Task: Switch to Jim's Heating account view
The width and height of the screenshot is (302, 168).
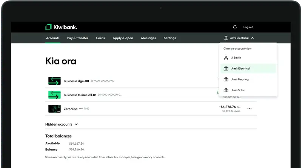Action: 248,79
